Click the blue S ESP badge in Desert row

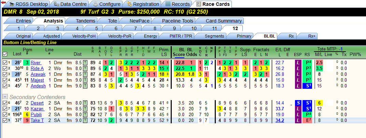coord(298,103)
